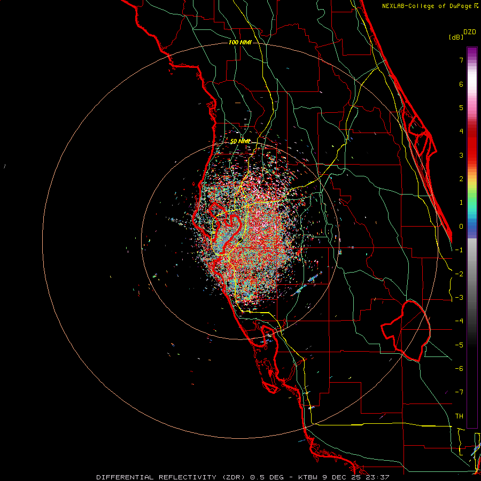This screenshot has width=481, height=481.
Task: Click the purple top band of the colorbar
Action: pos(472,52)
